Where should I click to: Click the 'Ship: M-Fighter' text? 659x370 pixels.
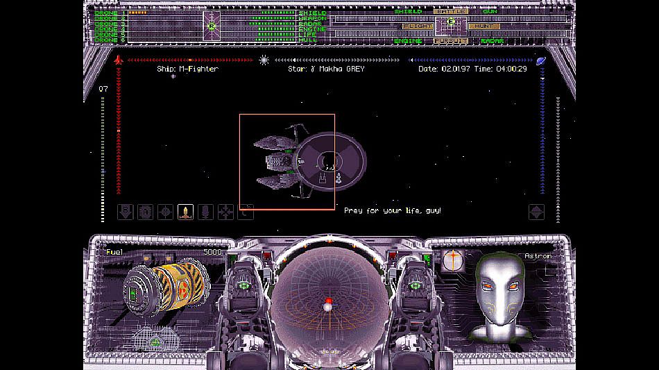click(187, 69)
